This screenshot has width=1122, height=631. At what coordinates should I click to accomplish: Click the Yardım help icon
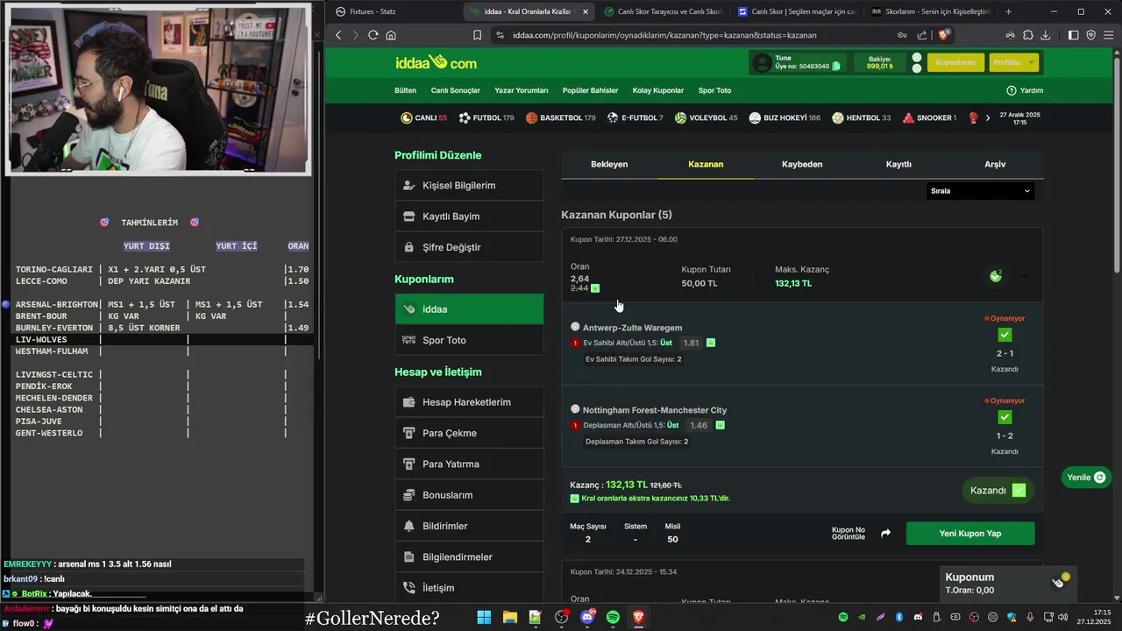point(1012,90)
